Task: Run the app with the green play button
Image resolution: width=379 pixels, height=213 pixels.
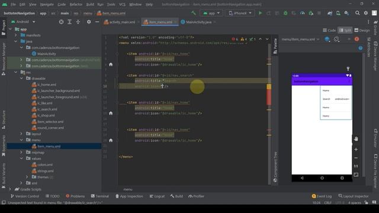Action: coord(261,13)
